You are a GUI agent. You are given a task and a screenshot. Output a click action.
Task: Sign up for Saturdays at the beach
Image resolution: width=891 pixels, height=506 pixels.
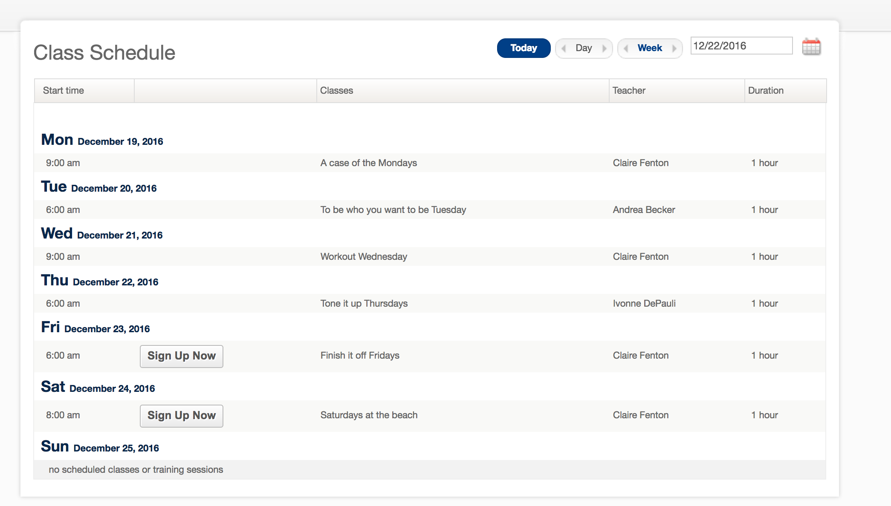click(182, 416)
